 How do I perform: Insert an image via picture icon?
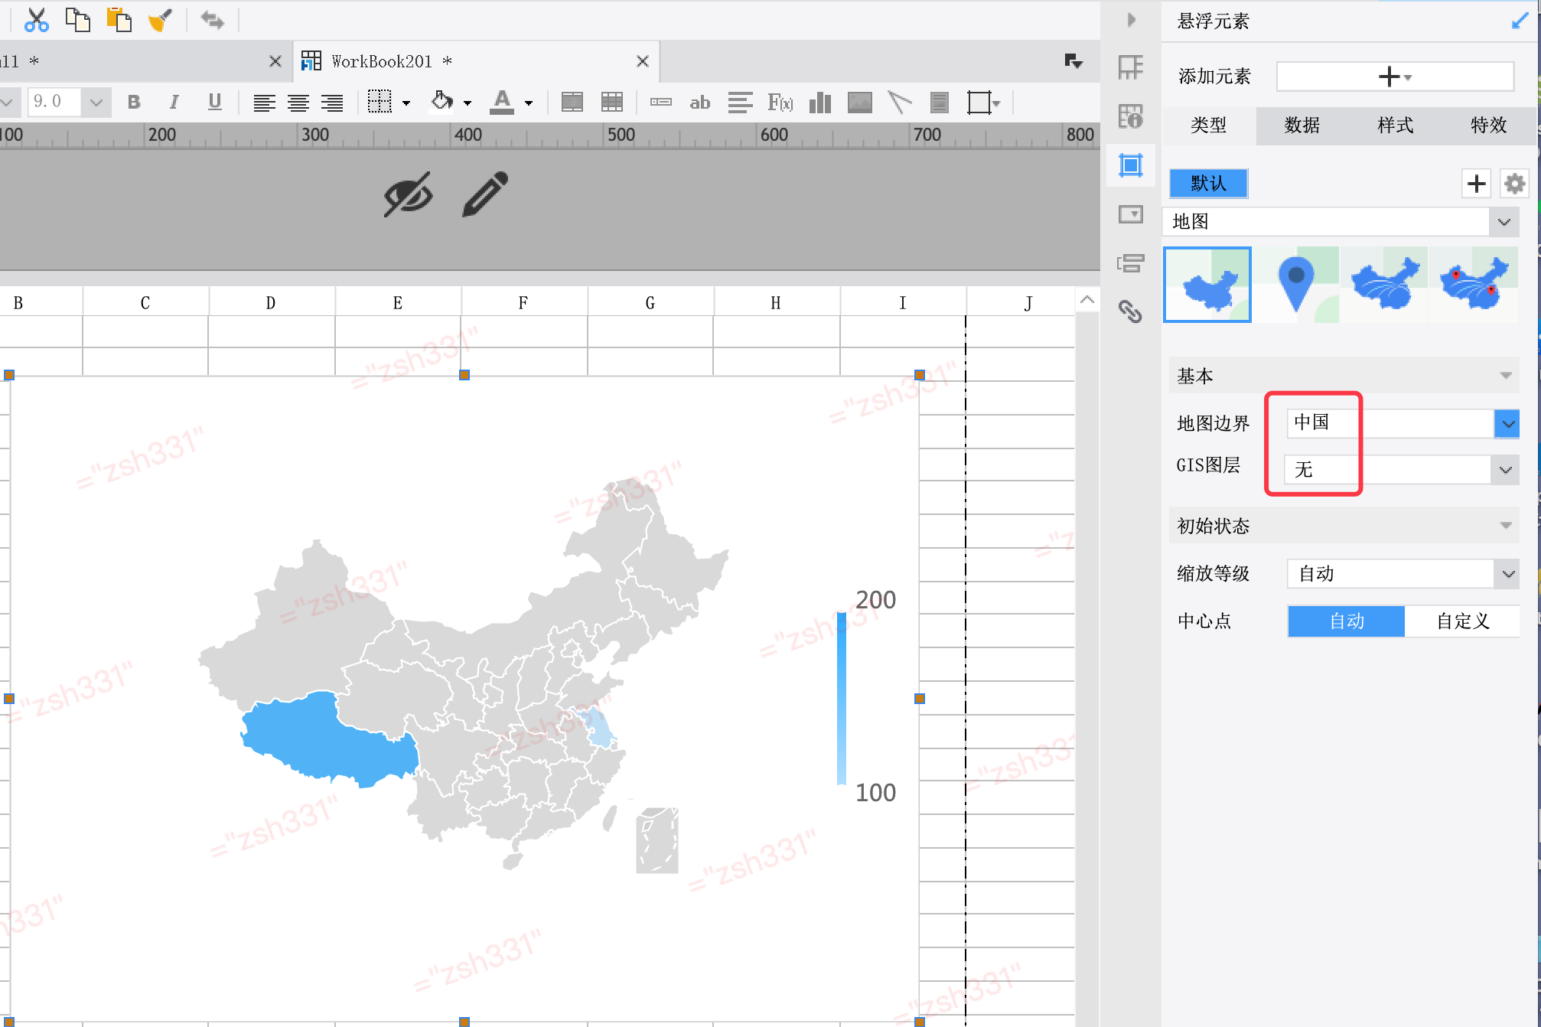[x=860, y=103]
